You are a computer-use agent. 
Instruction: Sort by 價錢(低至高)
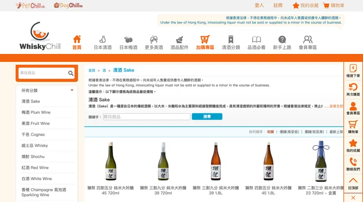314,132
